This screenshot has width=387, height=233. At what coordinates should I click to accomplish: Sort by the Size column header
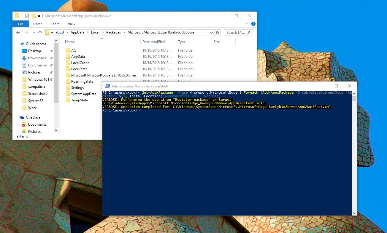217,42
